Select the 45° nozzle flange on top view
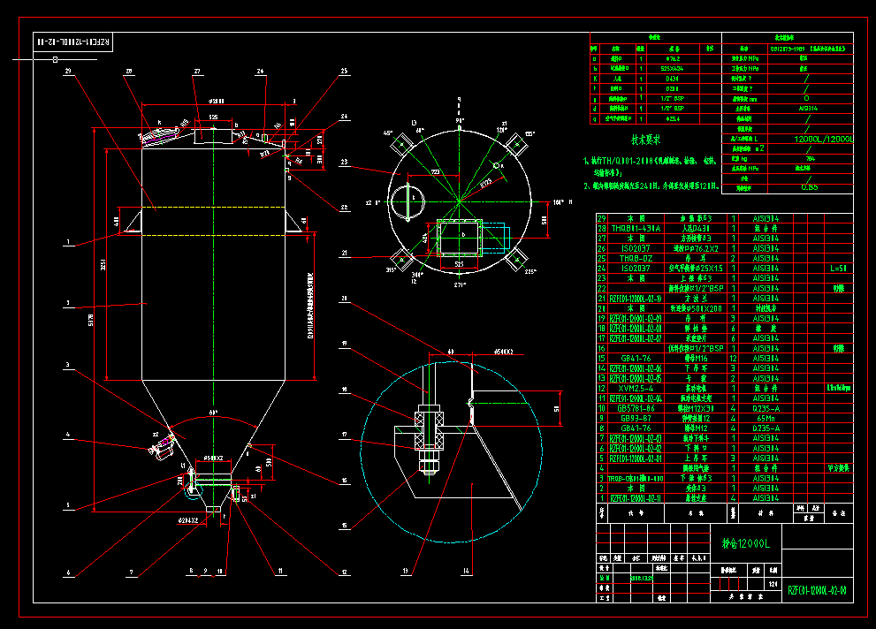 [x=401, y=143]
